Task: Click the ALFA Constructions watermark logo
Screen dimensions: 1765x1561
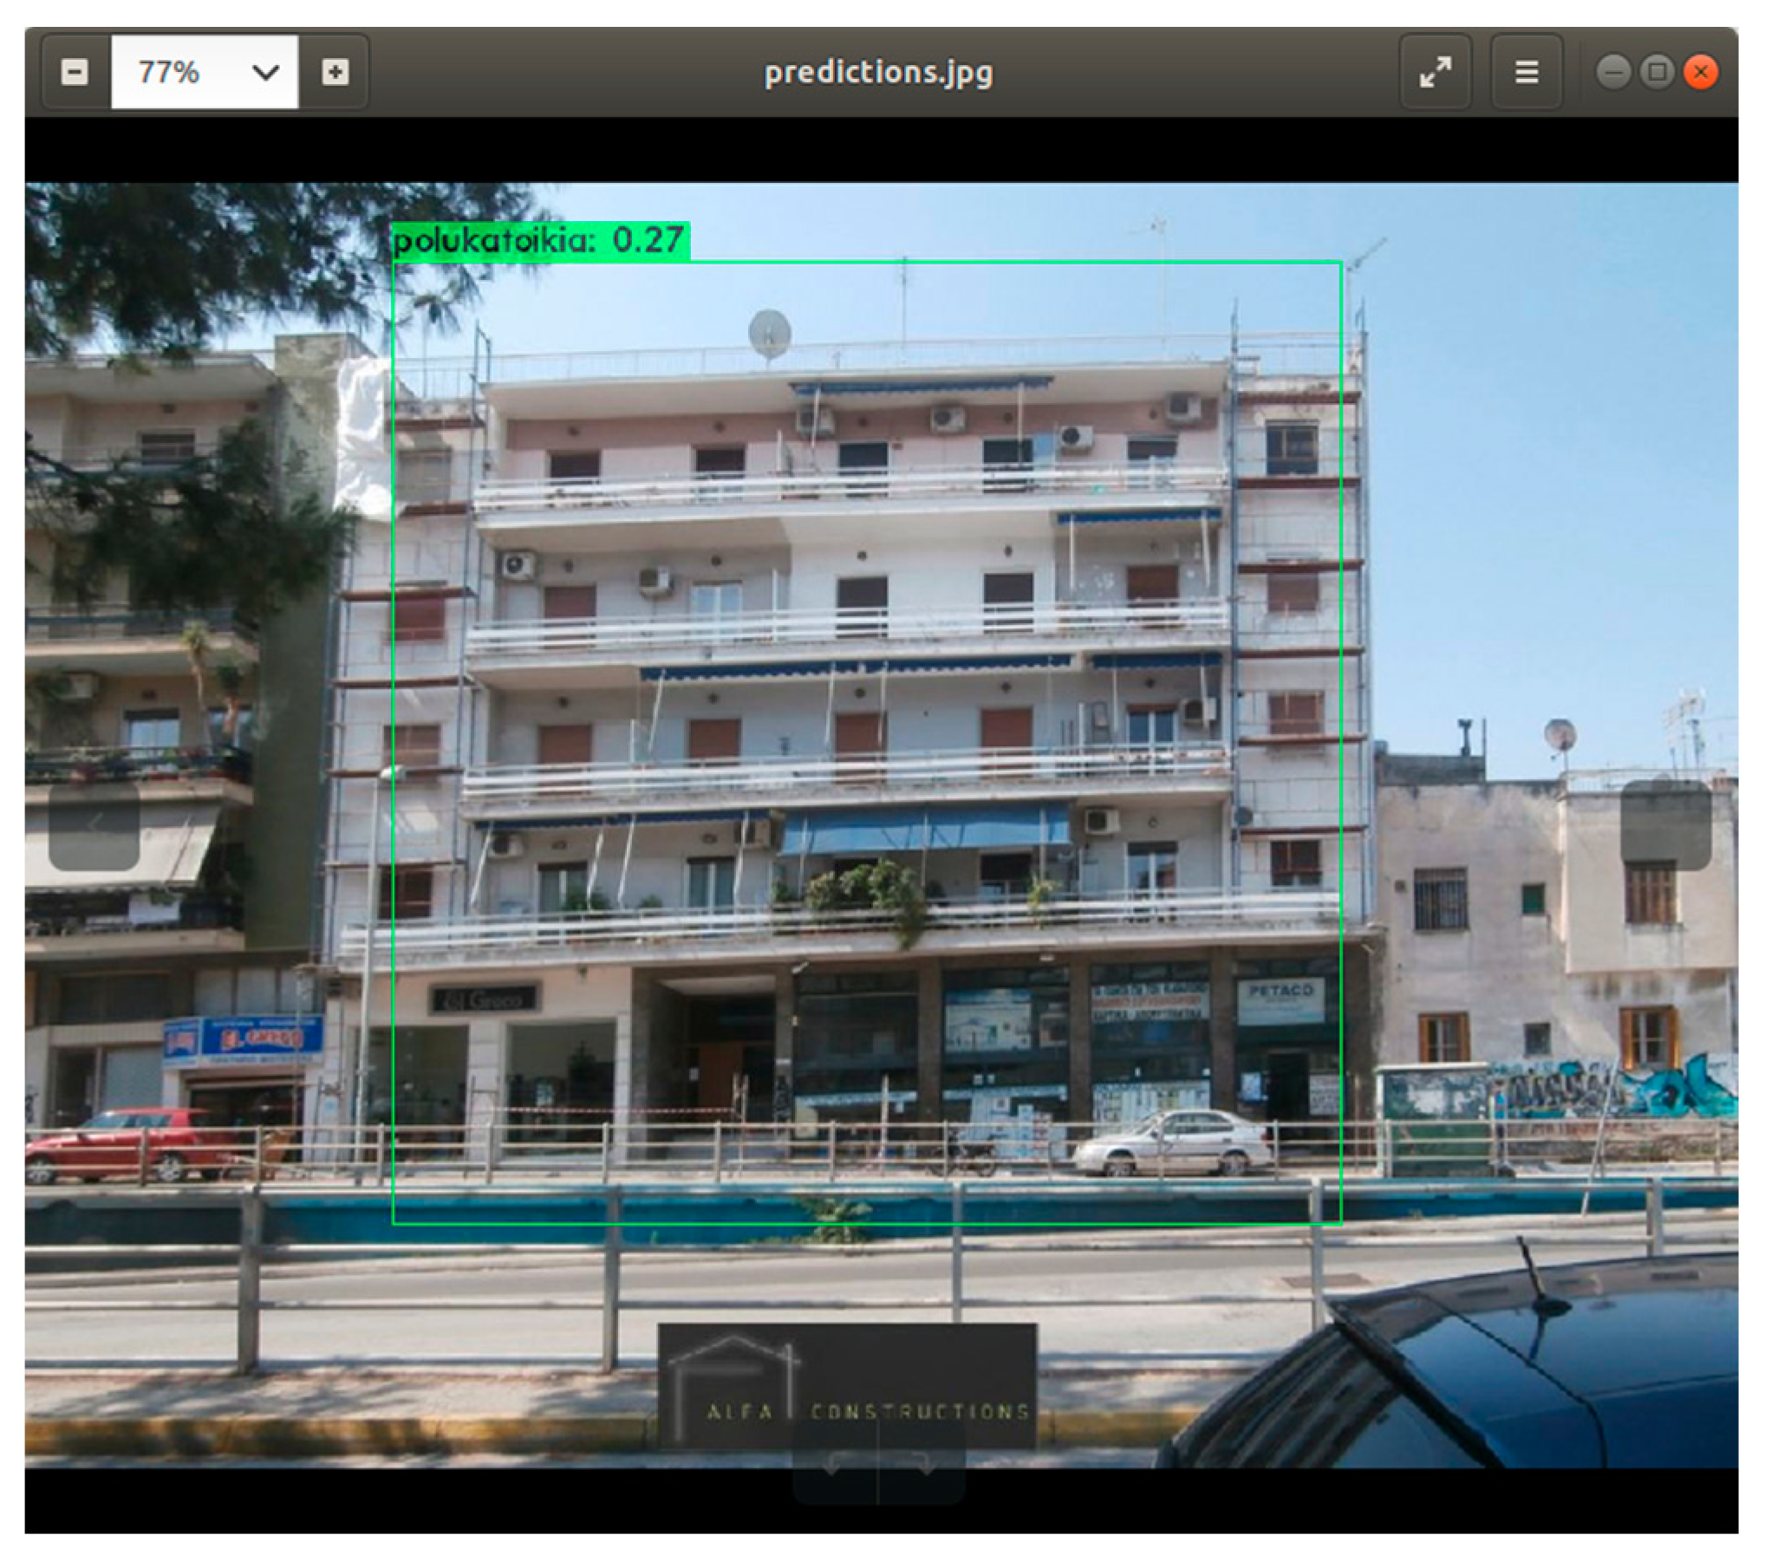Action: click(847, 1385)
